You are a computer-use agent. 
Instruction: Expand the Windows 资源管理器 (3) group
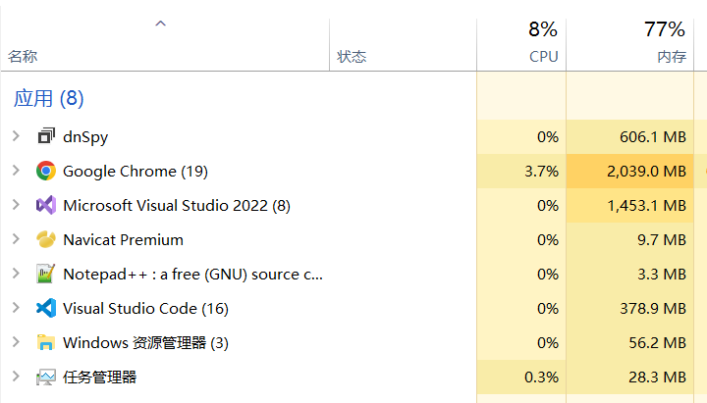click(16, 342)
